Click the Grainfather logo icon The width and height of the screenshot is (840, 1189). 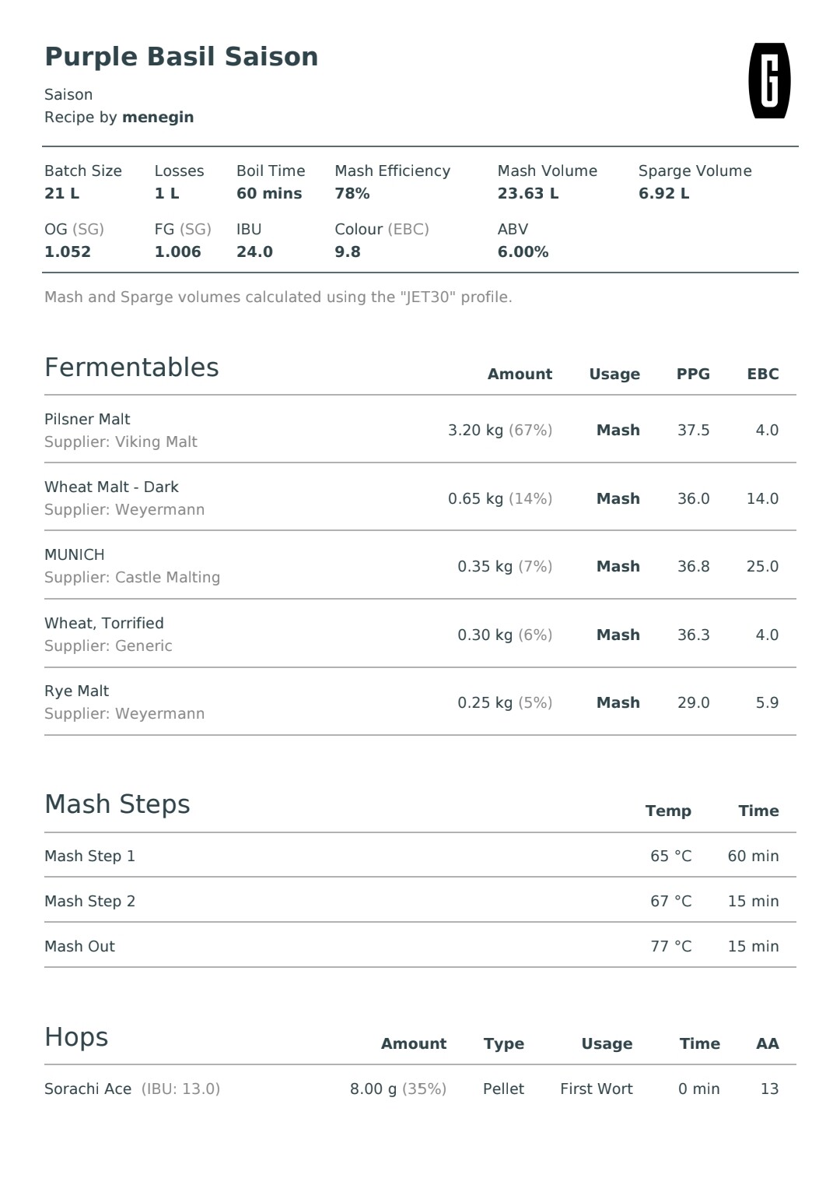pos(769,81)
